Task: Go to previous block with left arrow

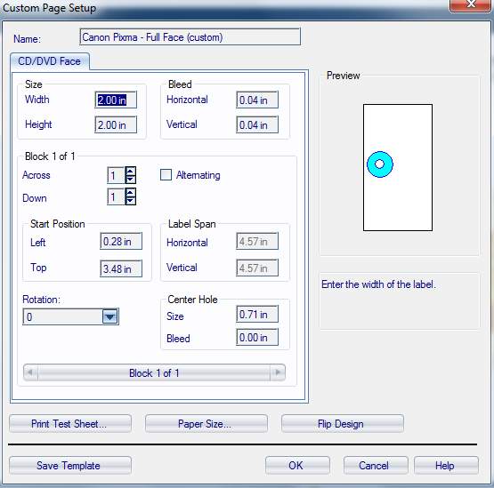Action: (x=30, y=372)
